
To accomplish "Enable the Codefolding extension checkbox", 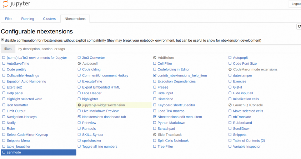I will (79, 69).
